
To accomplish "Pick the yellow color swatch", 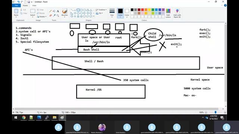I will point(149,10).
